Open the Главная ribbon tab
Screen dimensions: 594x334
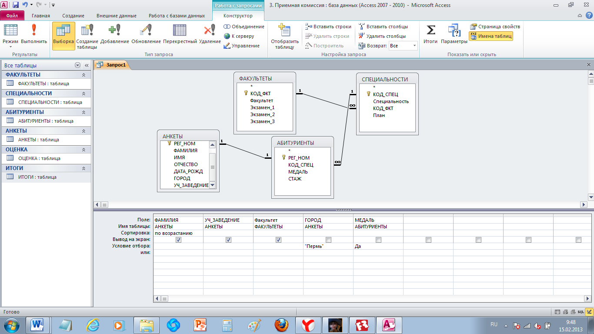(41, 16)
